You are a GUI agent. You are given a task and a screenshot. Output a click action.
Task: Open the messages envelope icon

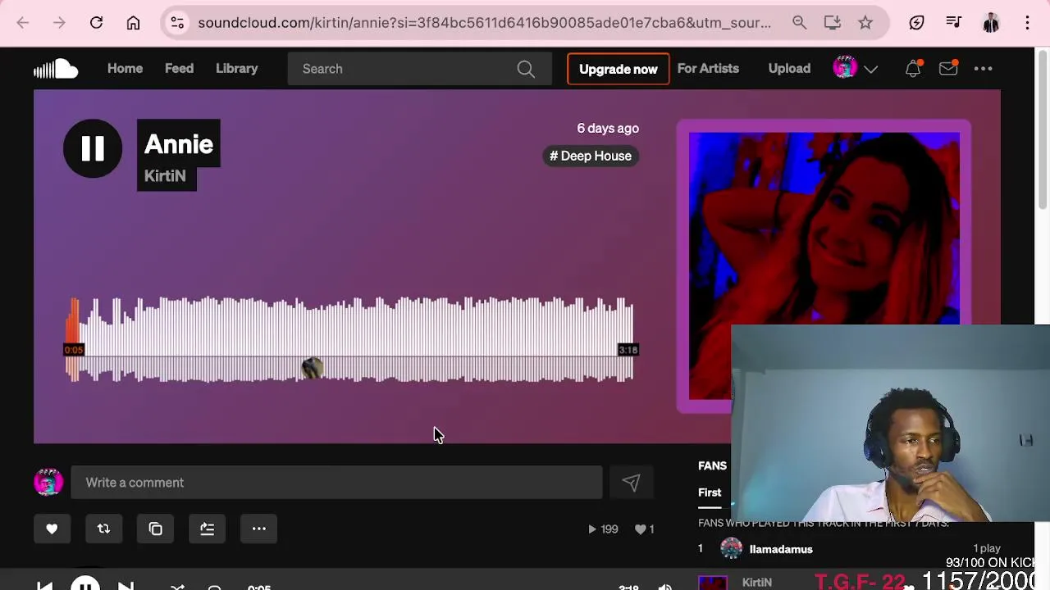948,69
